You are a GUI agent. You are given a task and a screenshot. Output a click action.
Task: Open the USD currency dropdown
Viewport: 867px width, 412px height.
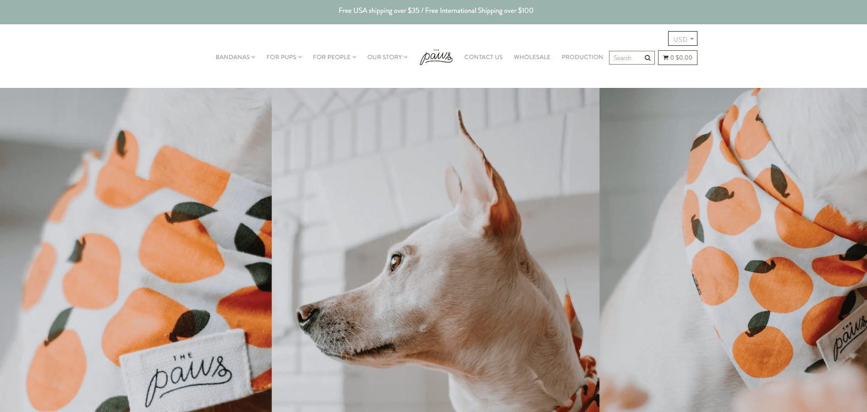683,38
